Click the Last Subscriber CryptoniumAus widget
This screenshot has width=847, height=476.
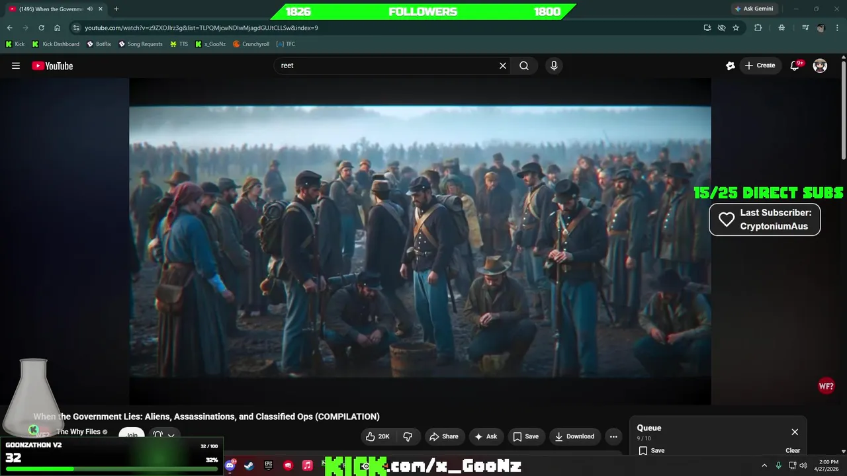point(764,219)
